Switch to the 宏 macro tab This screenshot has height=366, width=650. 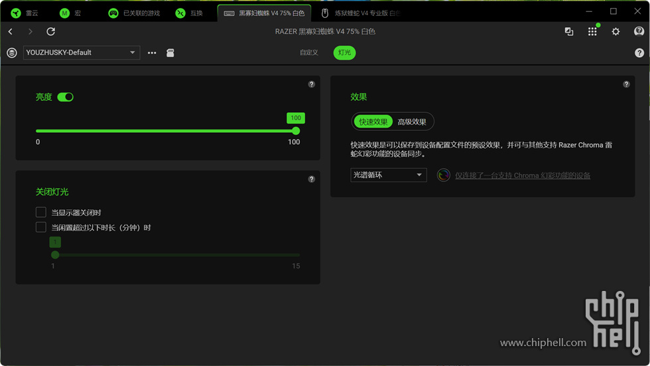pyautogui.click(x=70, y=13)
